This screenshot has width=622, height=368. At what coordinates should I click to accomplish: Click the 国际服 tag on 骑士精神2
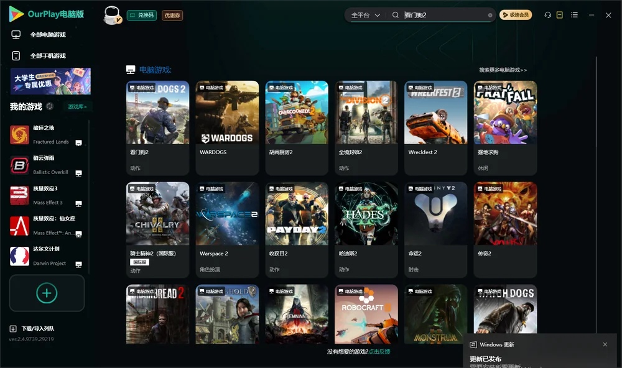(x=139, y=262)
